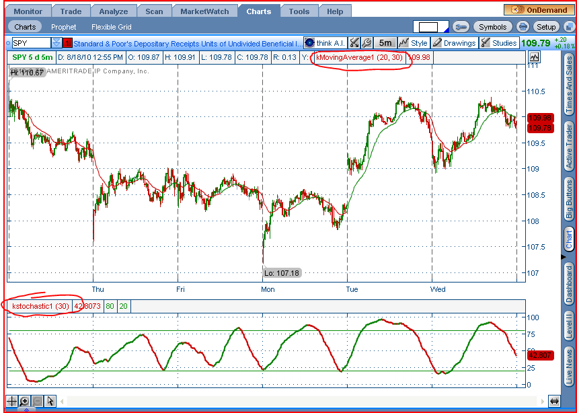Click the zoom-in magnifier icon
Image resolution: width=577 pixels, height=413 pixels.
click(x=24, y=401)
